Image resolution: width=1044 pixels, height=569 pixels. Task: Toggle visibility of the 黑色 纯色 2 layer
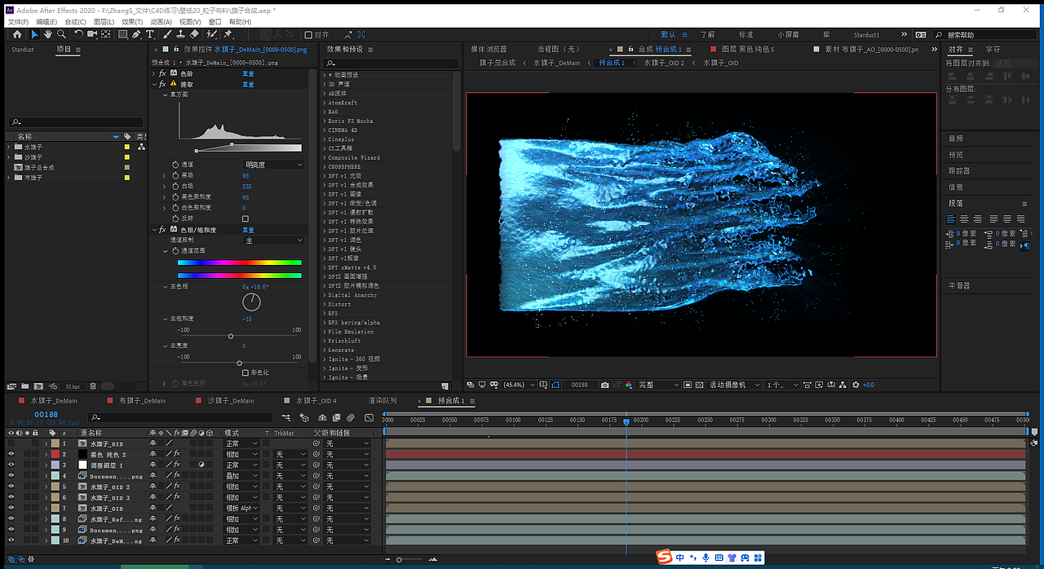11,454
